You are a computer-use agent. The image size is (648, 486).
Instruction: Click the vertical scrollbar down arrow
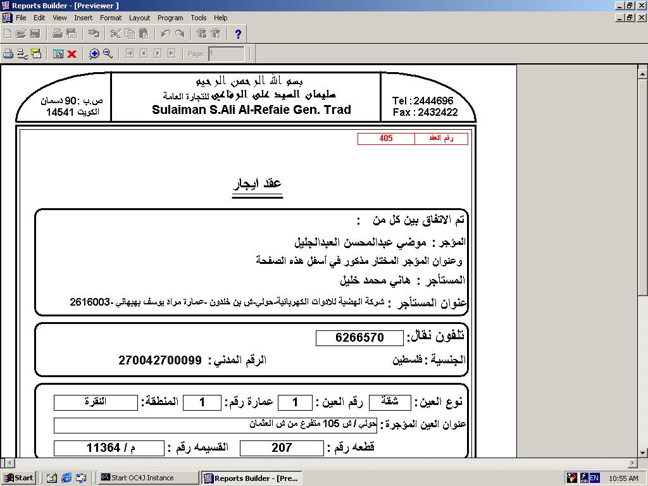click(x=642, y=452)
